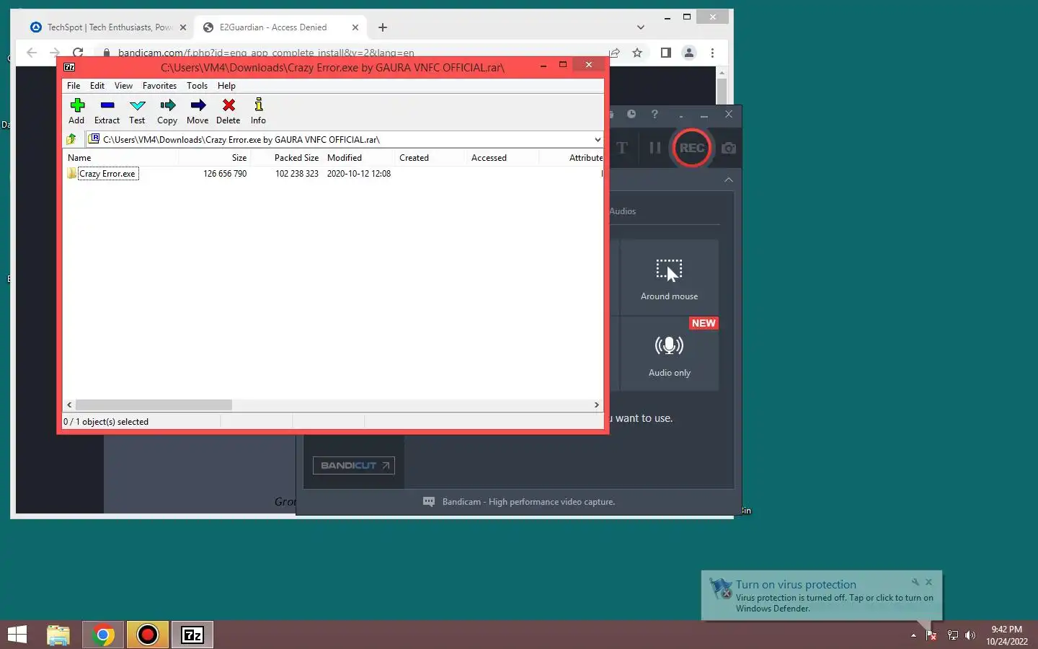1038x649 pixels.
Task: Click the scroll right arrow in 7-Zip
Action: click(x=596, y=405)
